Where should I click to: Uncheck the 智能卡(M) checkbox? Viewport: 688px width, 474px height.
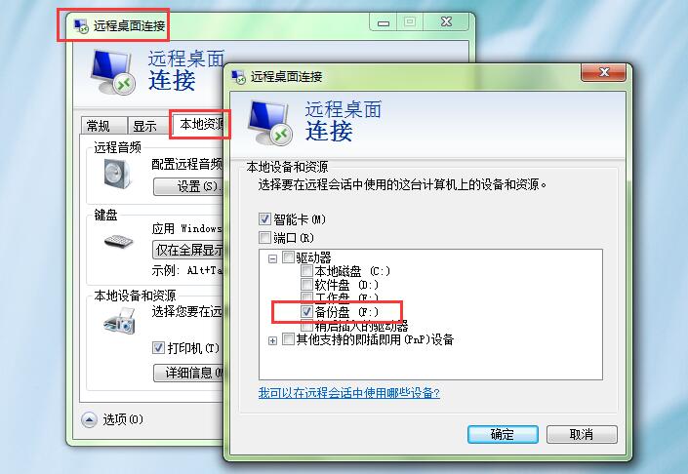[x=264, y=218]
